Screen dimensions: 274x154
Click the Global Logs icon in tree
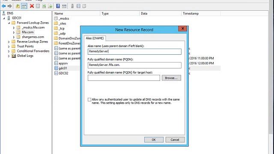[x=14, y=56]
